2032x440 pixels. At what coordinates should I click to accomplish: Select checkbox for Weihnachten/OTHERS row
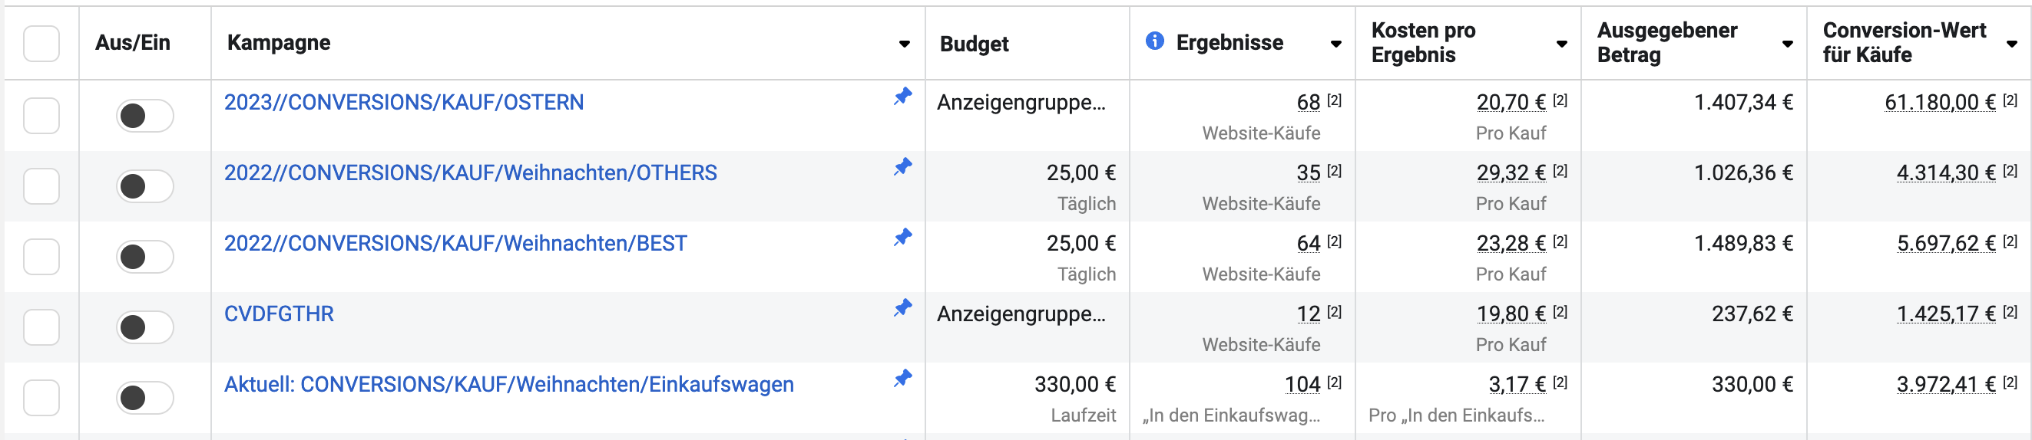[41, 186]
